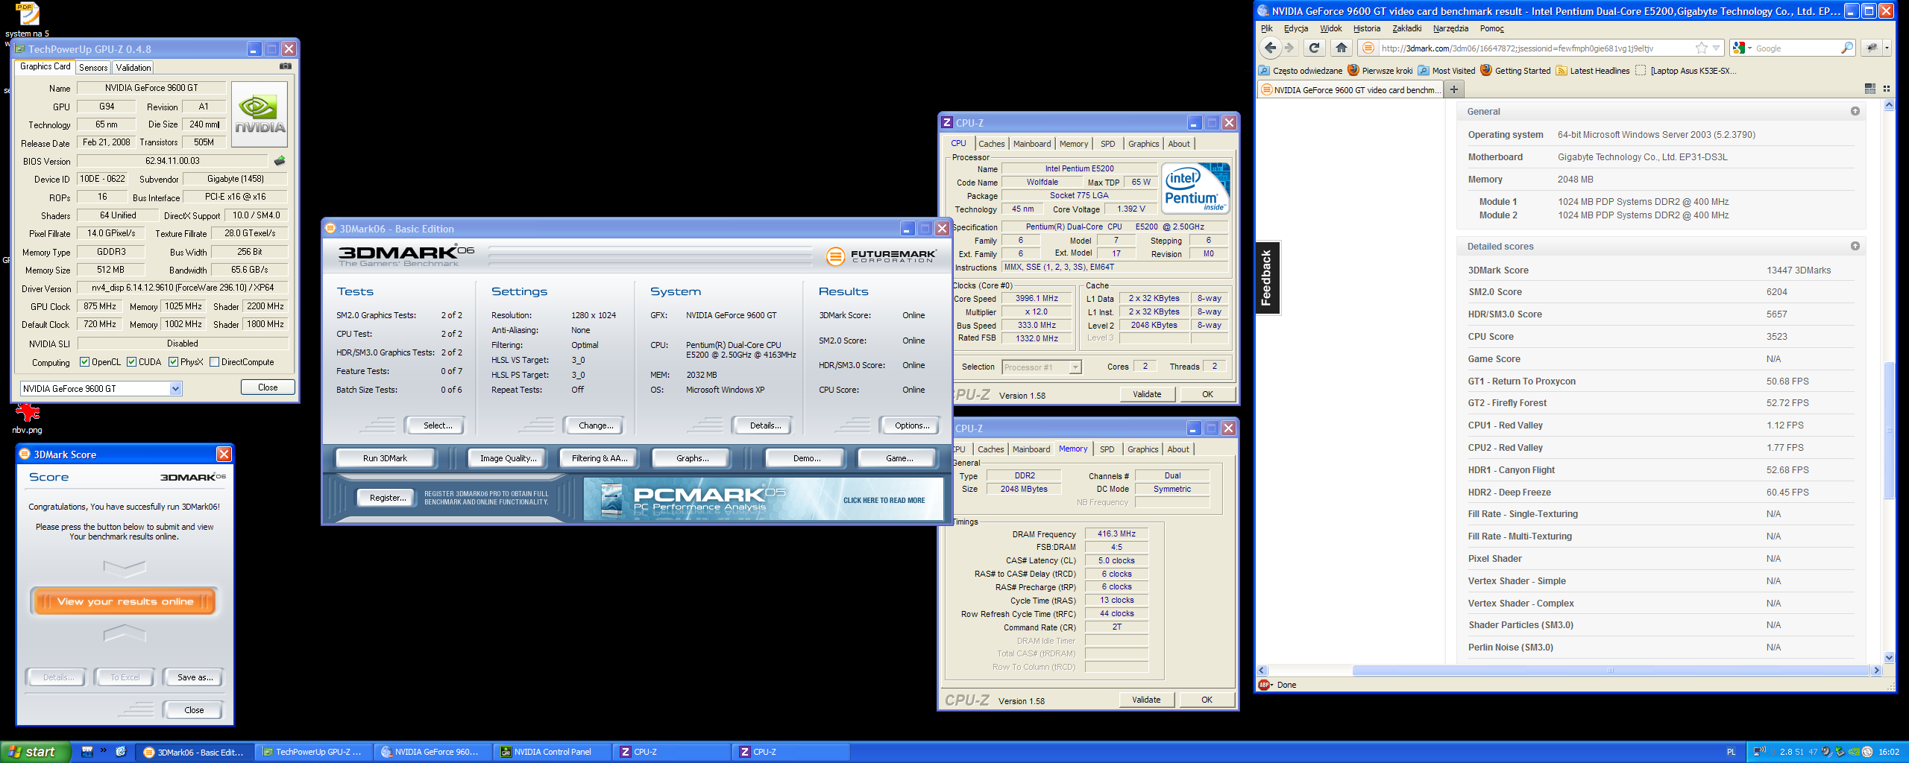
Task: Click the tab groups icon in Firefox
Action: [x=1869, y=89]
